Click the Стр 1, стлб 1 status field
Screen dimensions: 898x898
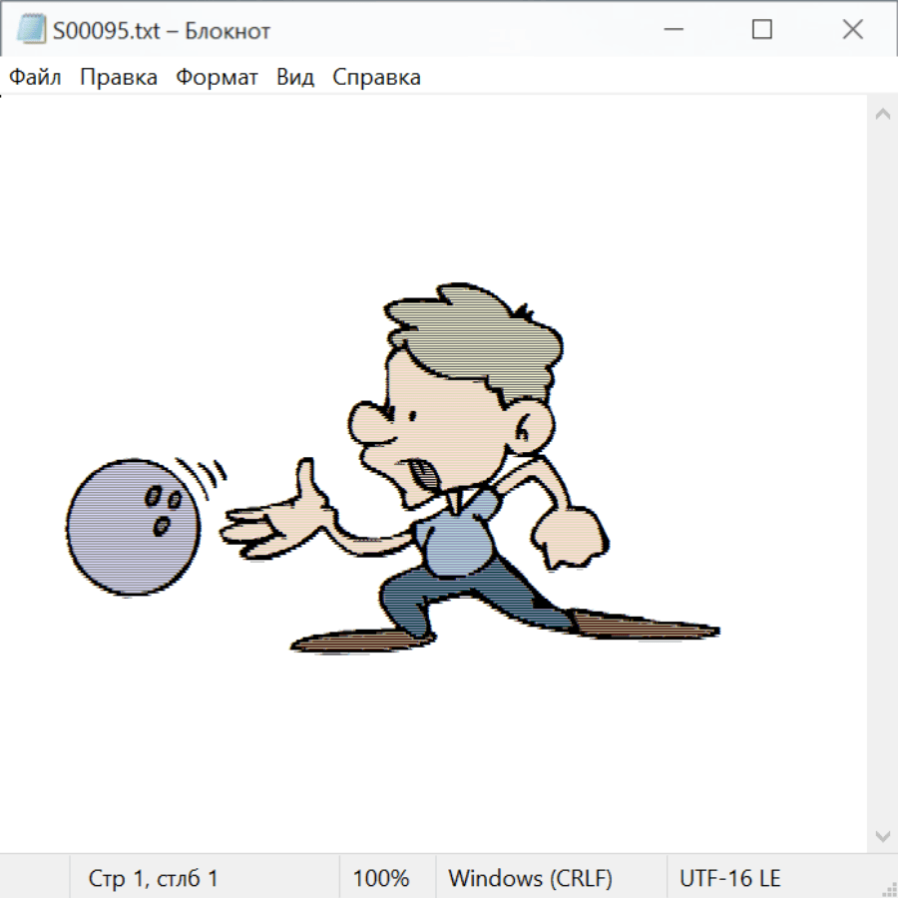click(x=153, y=878)
